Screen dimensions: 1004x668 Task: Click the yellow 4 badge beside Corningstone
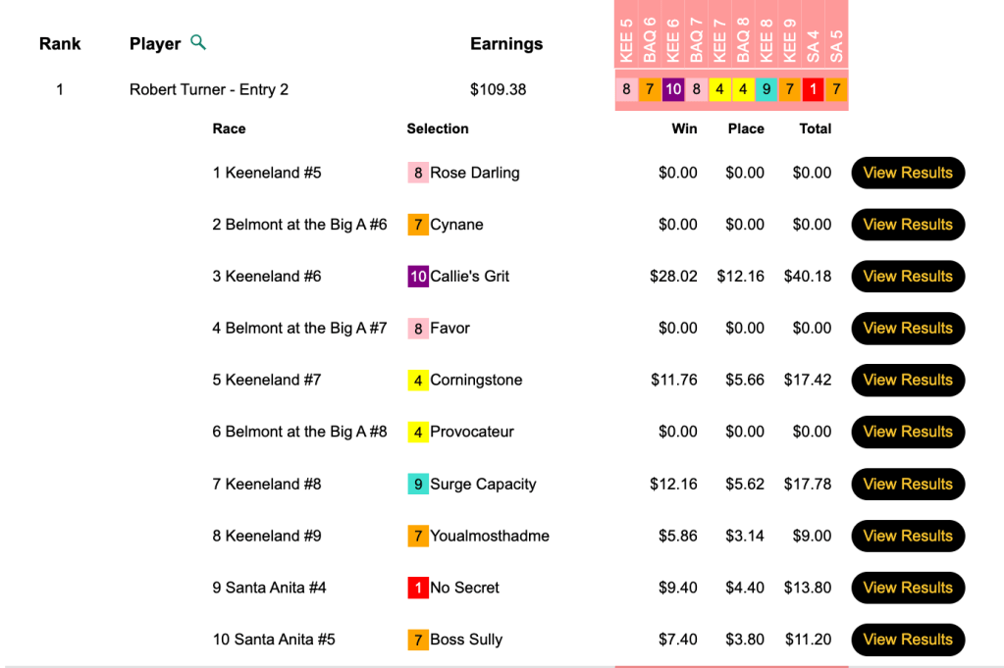point(418,380)
